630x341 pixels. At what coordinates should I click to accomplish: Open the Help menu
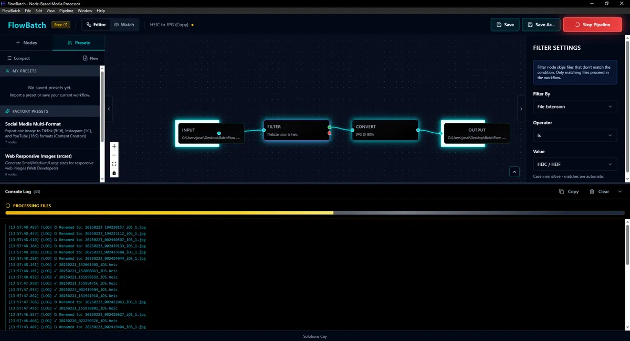click(101, 10)
